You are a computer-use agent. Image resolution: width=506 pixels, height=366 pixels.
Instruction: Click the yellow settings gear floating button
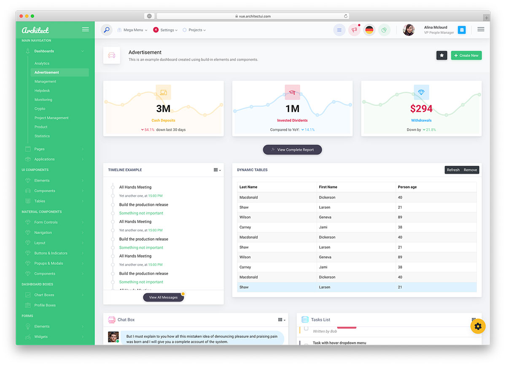[478, 326]
